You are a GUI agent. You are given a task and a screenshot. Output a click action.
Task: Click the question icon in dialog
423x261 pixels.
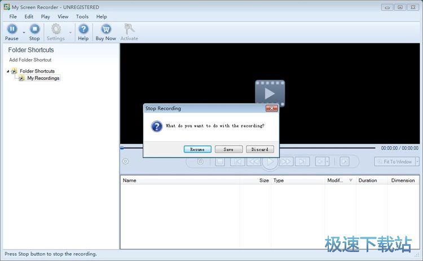point(157,126)
